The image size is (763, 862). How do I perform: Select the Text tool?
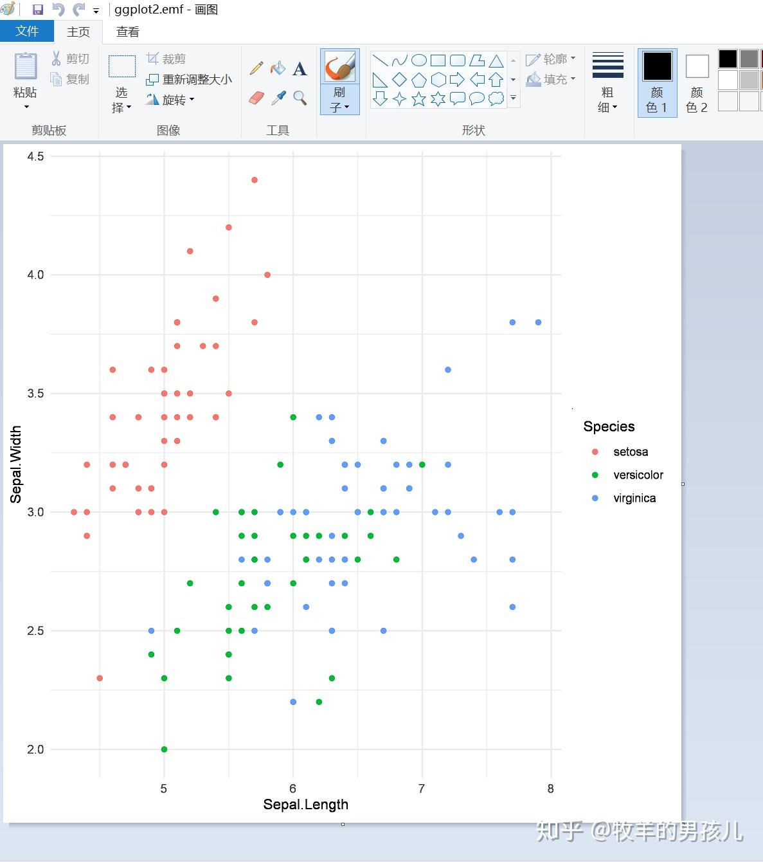(x=300, y=69)
